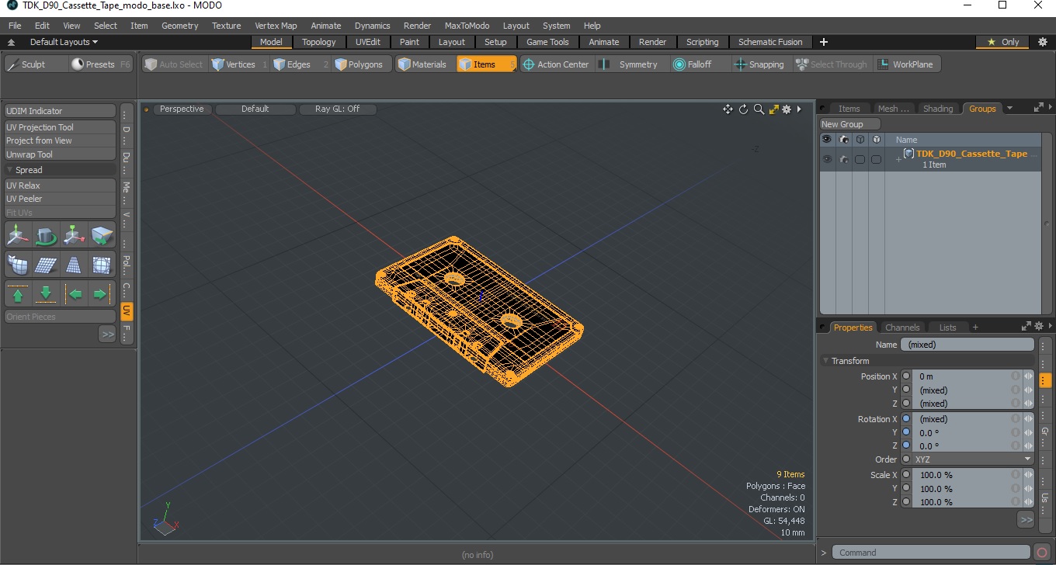Click the spherize UV grid icon

pos(102,265)
